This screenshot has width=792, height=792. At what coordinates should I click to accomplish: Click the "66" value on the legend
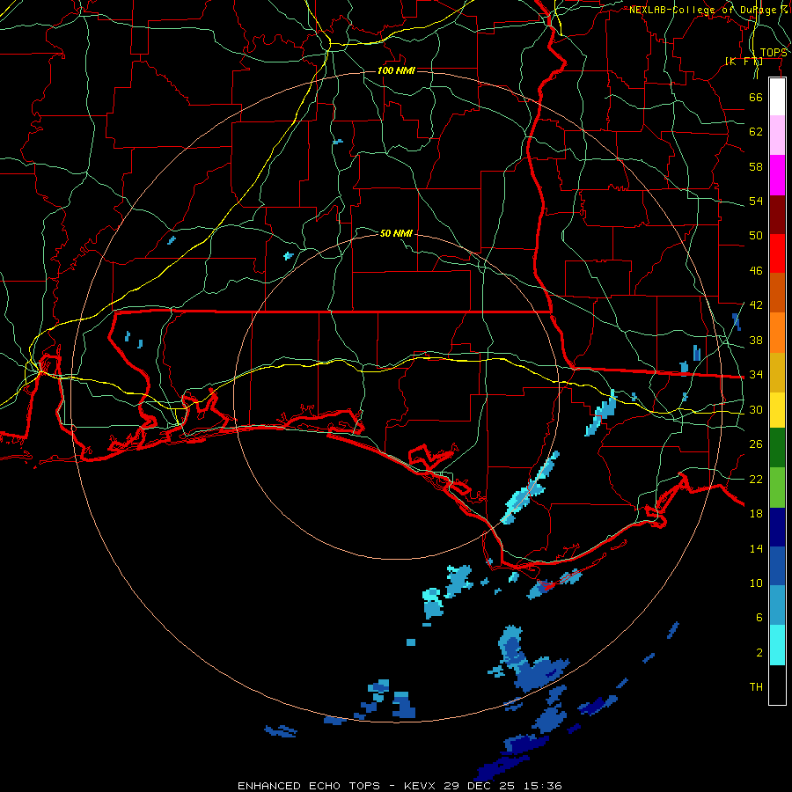point(756,97)
